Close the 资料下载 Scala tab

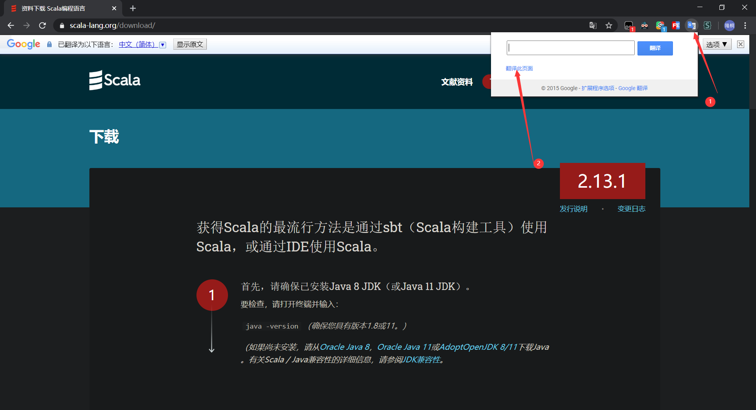click(x=114, y=8)
